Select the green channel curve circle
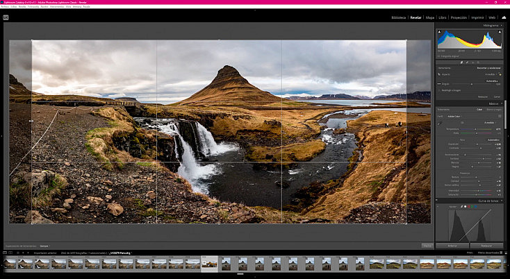The height and width of the screenshot is (279, 510). point(472,207)
